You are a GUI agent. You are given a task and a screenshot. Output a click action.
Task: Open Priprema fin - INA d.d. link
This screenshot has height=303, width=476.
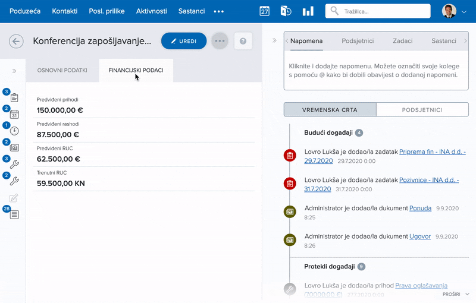pyautogui.click(x=433, y=152)
